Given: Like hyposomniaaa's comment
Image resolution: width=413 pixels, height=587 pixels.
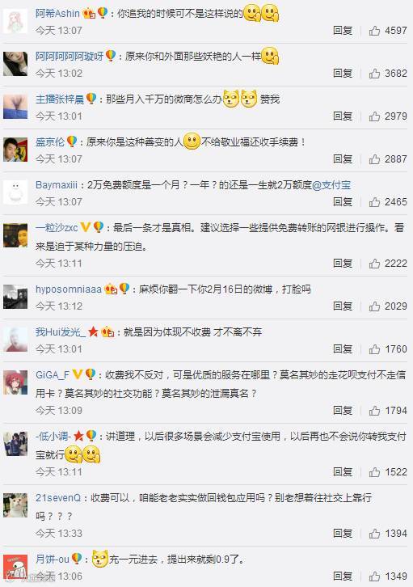Looking at the screenshot, I should click(x=374, y=306).
